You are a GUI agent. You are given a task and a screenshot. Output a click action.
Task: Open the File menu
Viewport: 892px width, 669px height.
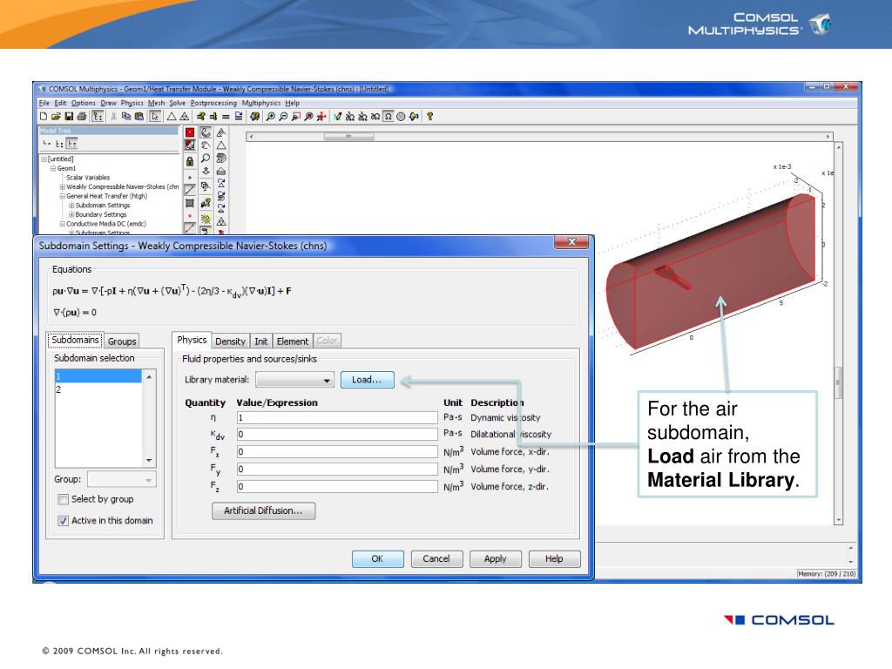44,103
